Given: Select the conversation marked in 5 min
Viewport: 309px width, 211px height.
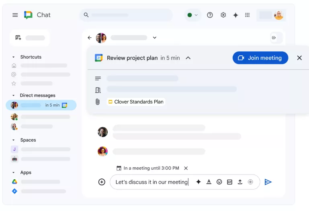Looking at the screenshot, I should pos(41,105).
